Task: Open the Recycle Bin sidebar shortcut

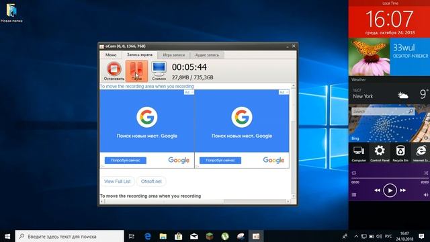Action: 400,153
